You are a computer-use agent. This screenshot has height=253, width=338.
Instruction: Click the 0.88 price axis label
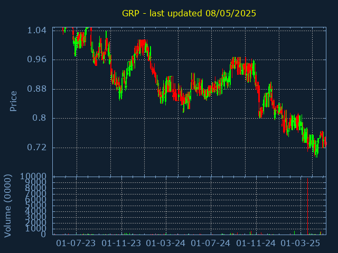pyautogui.click(x=36, y=89)
